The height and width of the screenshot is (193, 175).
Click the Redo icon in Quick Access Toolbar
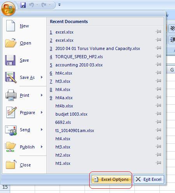(44, 5)
